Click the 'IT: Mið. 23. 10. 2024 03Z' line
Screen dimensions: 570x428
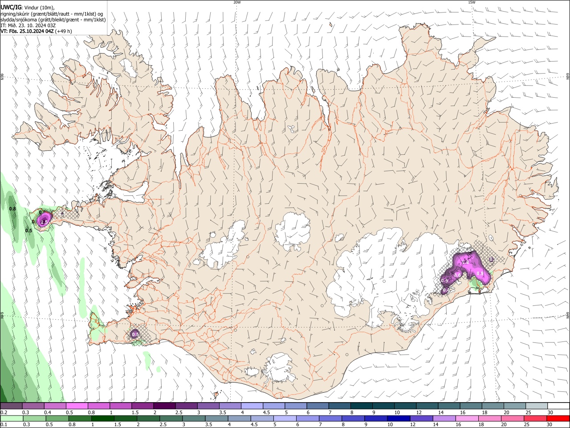[28, 25]
